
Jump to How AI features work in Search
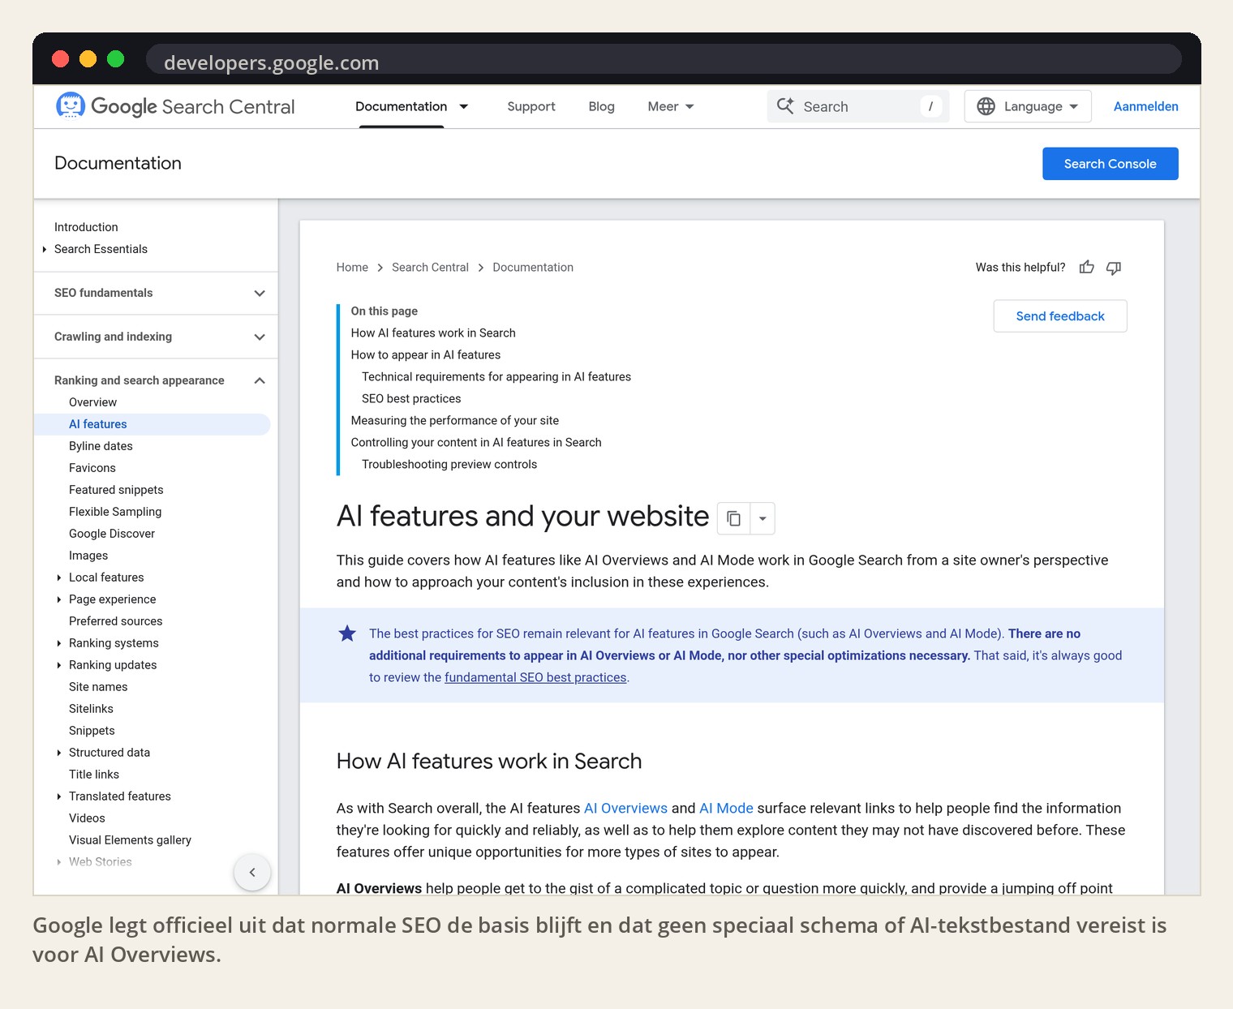coord(433,333)
